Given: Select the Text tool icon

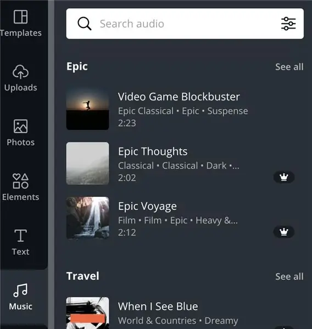Looking at the screenshot, I should pyautogui.click(x=20, y=236).
